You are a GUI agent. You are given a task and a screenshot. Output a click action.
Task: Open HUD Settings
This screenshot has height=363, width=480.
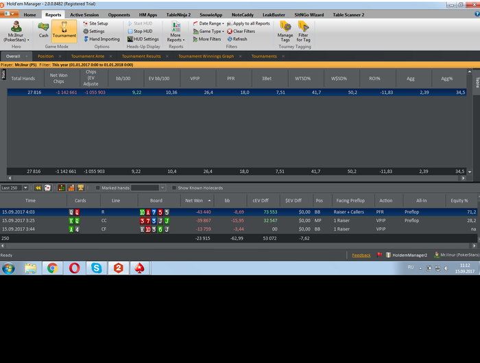click(143, 39)
